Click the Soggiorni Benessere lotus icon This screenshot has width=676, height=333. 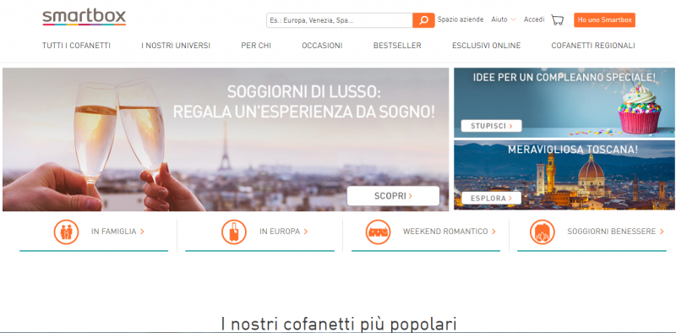tap(542, 232)
